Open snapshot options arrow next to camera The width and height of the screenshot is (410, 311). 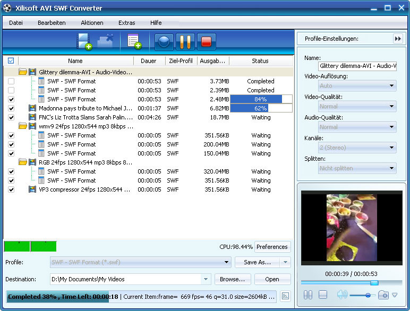click(x=395, y=295)
